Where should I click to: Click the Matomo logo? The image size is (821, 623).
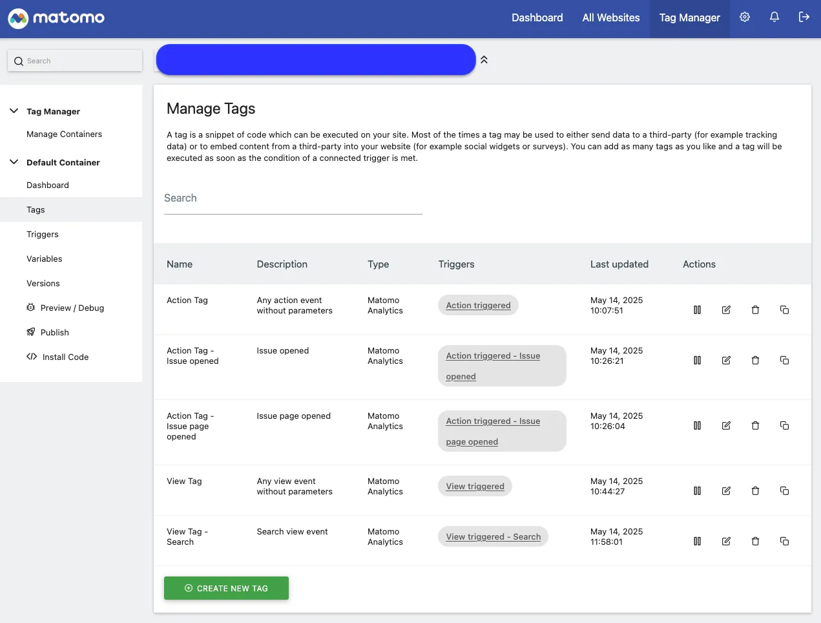click(x=56, y=18)
